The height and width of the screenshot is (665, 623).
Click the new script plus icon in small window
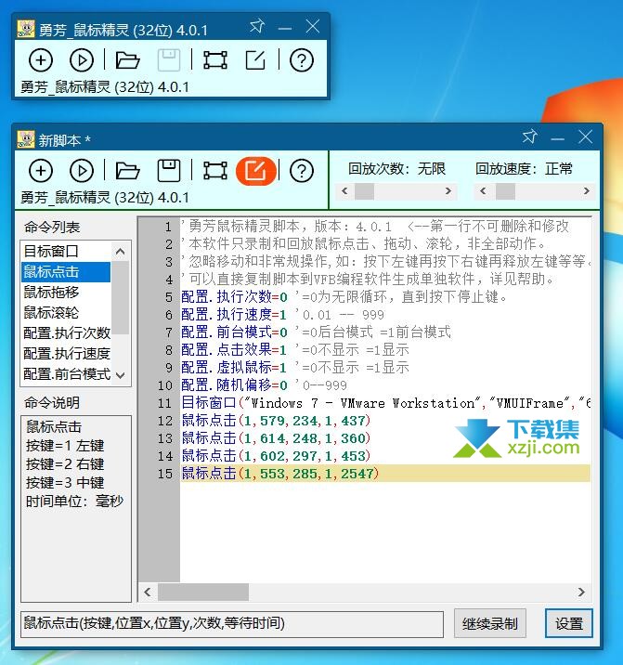pos(41,59)
